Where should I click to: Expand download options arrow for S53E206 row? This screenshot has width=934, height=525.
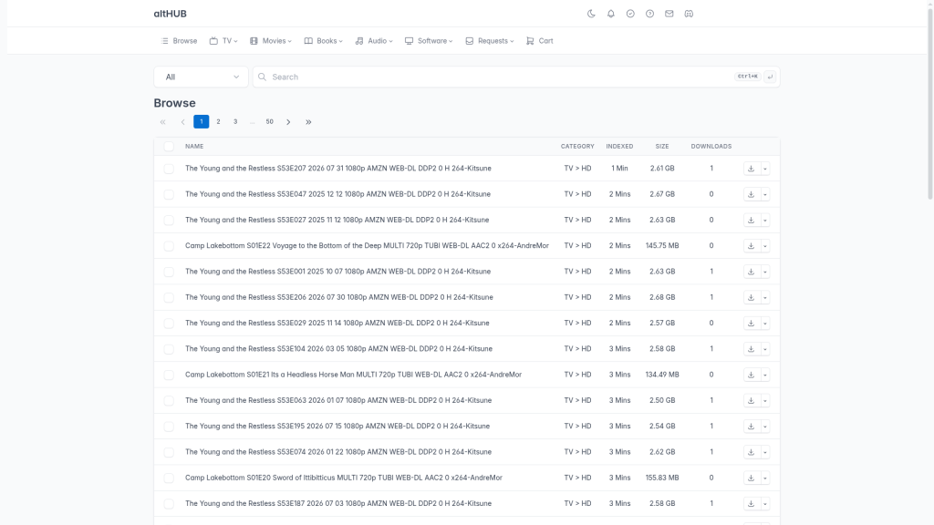click(x=765, y=298)
